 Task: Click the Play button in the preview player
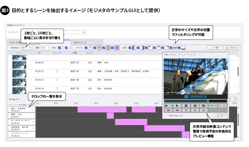pos(177,106)
